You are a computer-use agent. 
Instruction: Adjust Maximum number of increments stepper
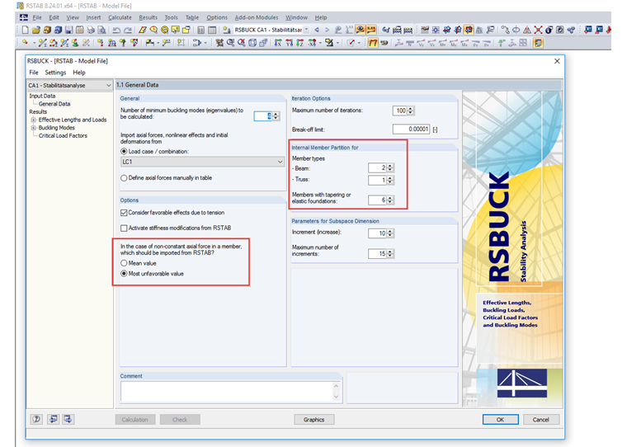pyautogui.click(x=390, y=253)
